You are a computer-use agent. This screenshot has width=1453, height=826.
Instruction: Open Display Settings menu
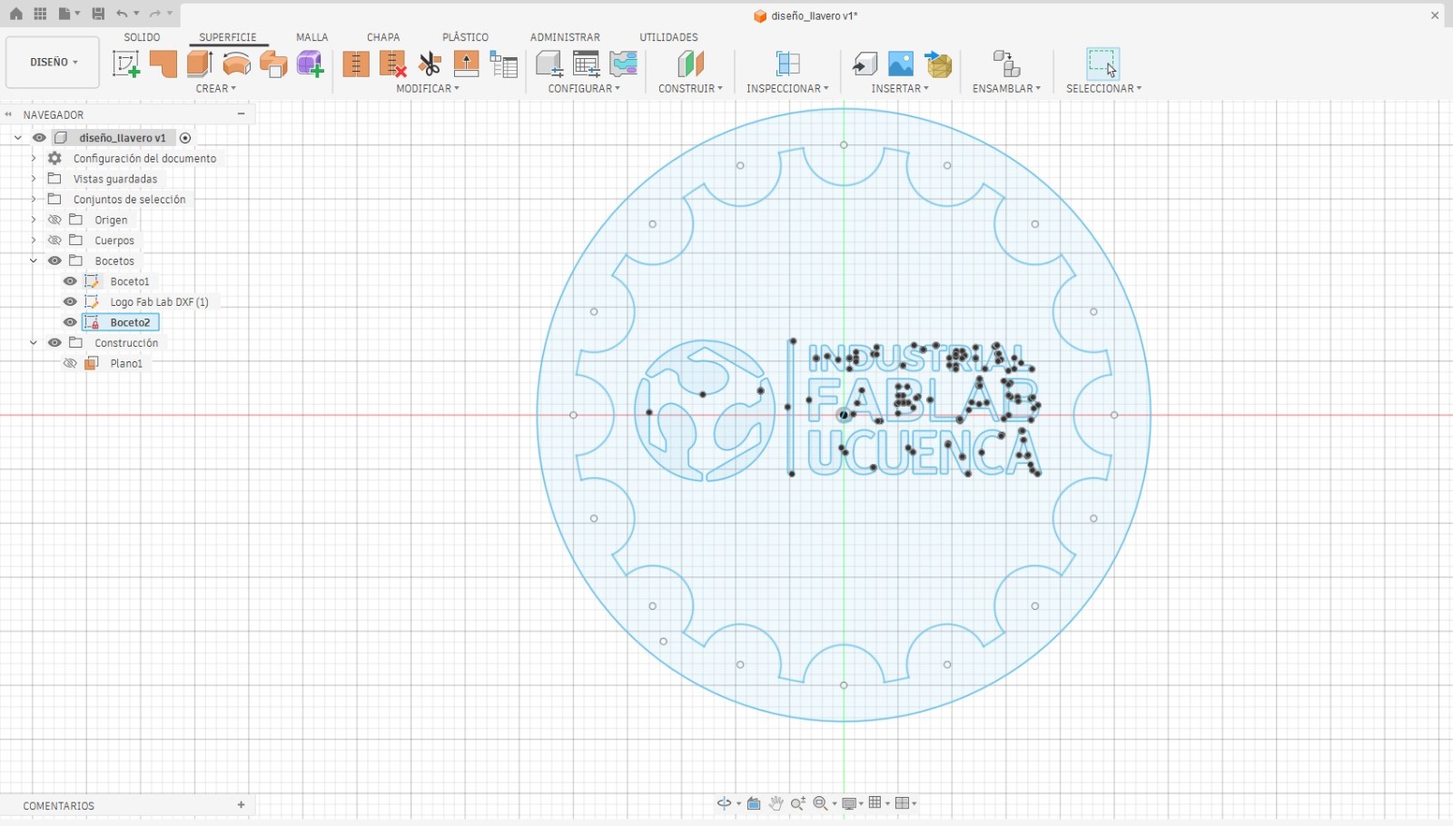pyautogui.click(x=850, y=803)
